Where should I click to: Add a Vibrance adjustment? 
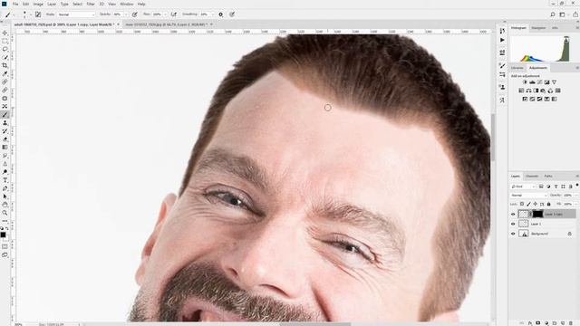click(x=554, y=82)
